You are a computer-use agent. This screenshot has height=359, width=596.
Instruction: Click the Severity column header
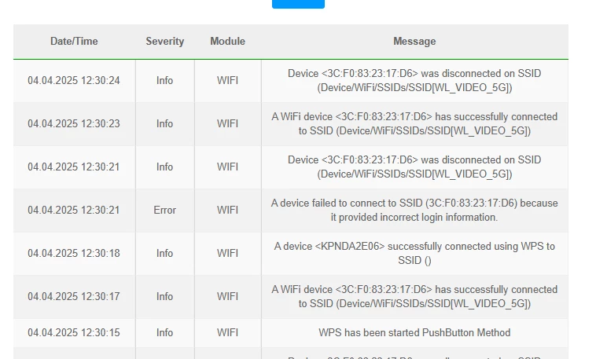164,41
